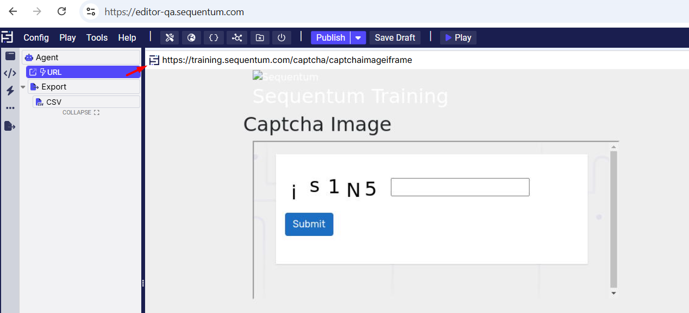Click the folder-with-X toolbar icon
689x313 pixels.
coord(260,37)
